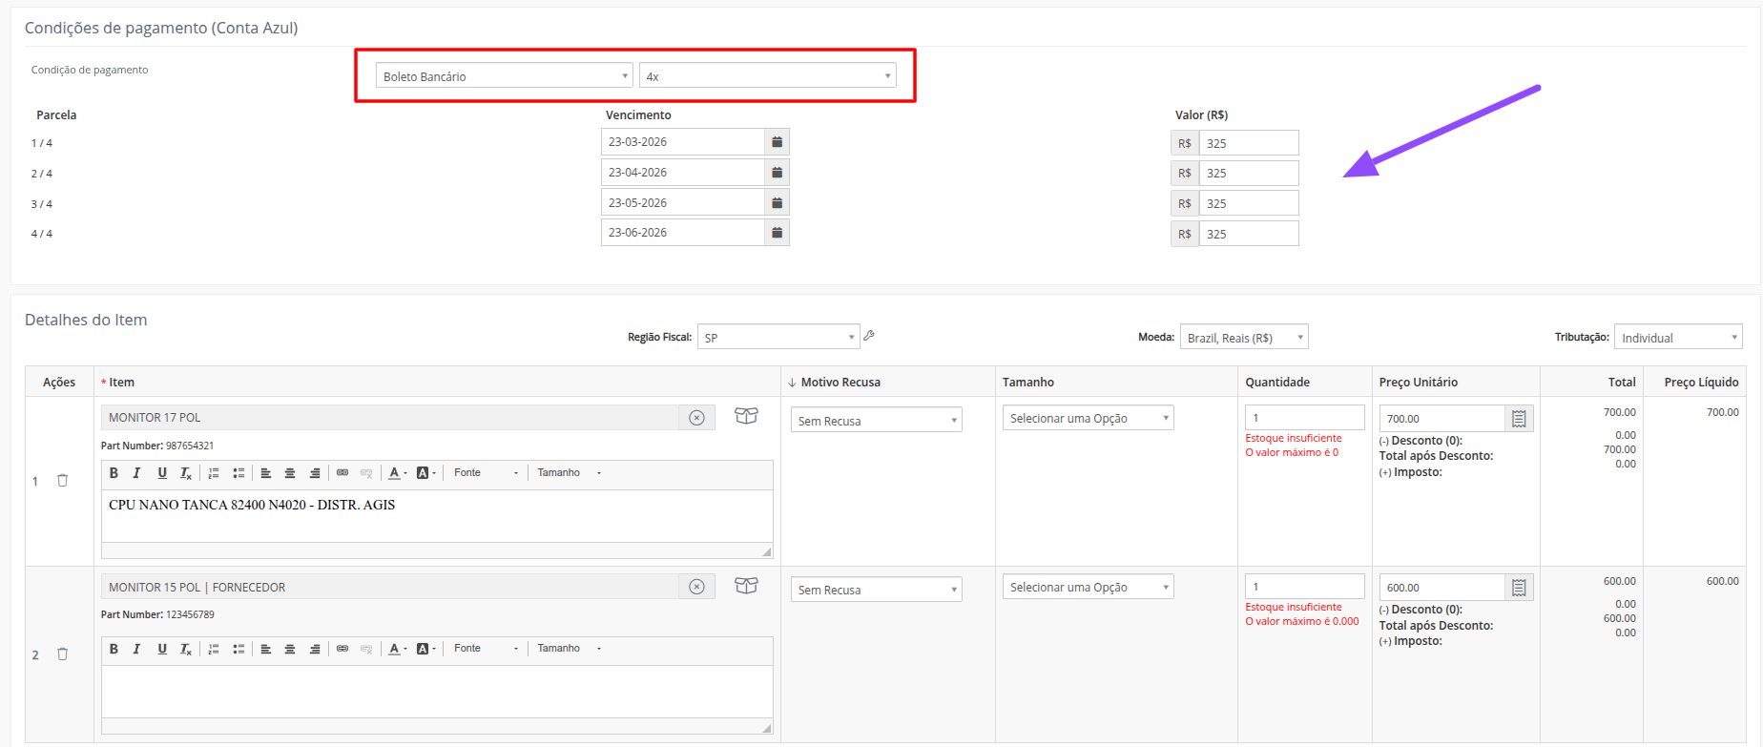Click the quantity field of MONITOR 17 POL
Image resolution: width=1763 pixels, height=747 pixels.
[1303, 418]
